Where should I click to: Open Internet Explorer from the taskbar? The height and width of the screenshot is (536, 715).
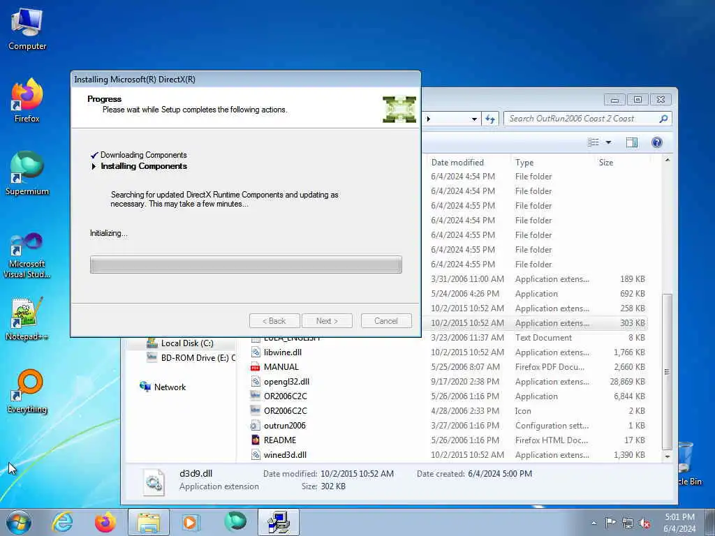click(x=62, y=522)
